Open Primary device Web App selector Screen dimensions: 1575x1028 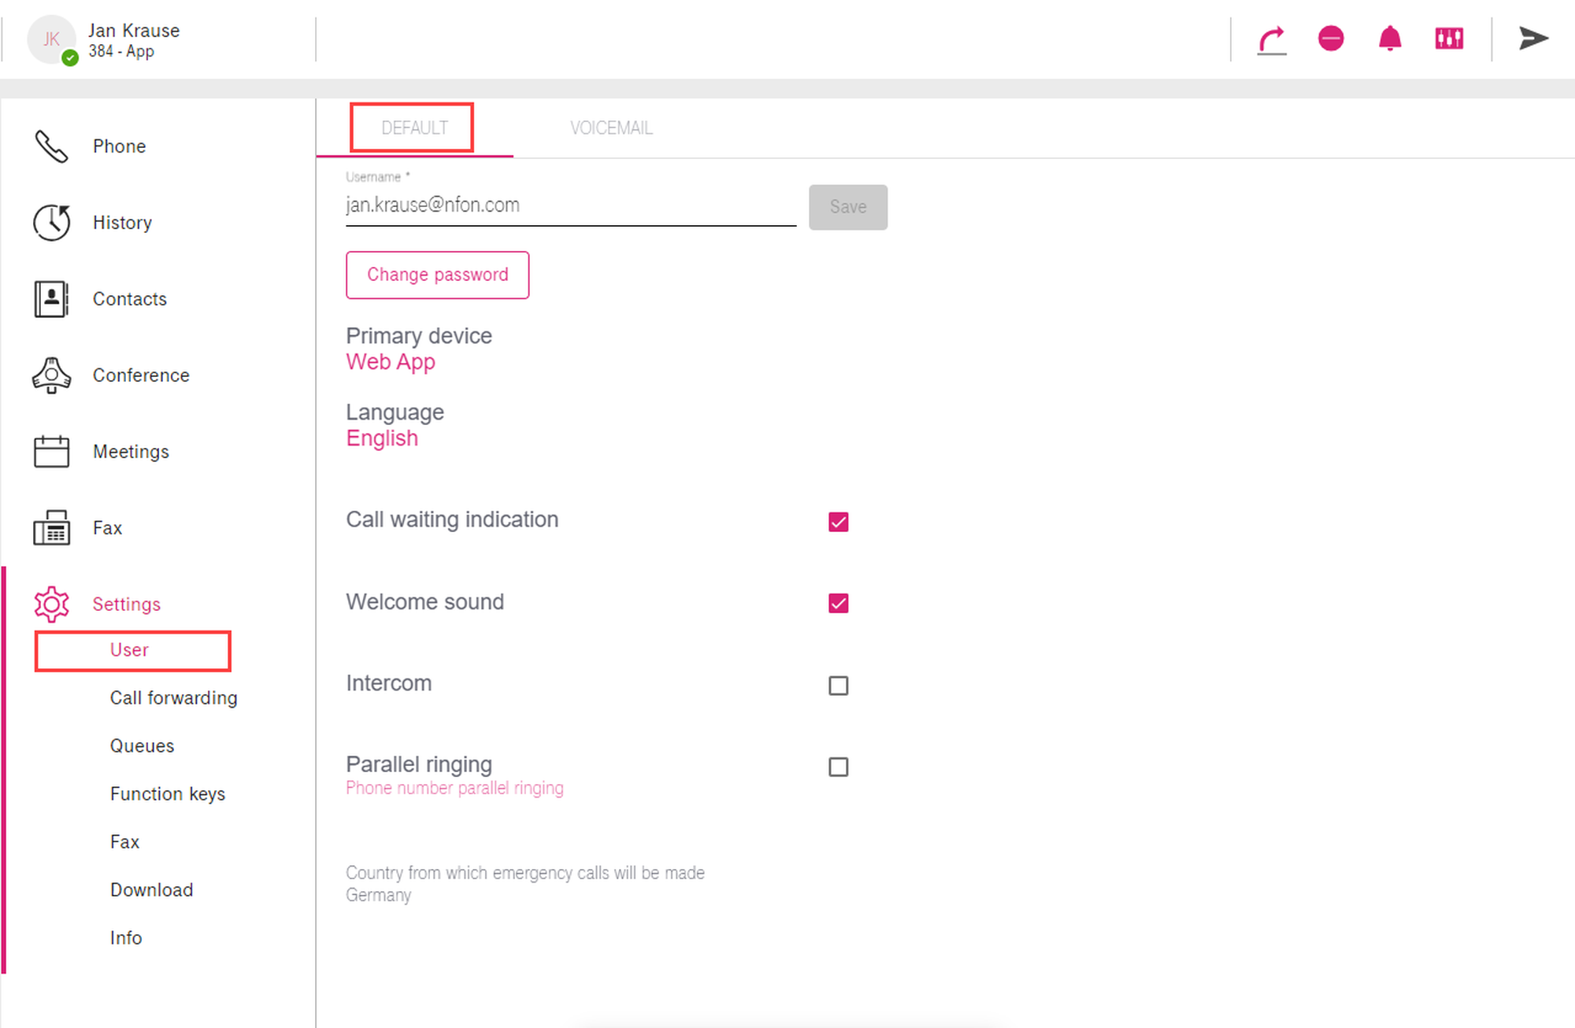point(391,362)
